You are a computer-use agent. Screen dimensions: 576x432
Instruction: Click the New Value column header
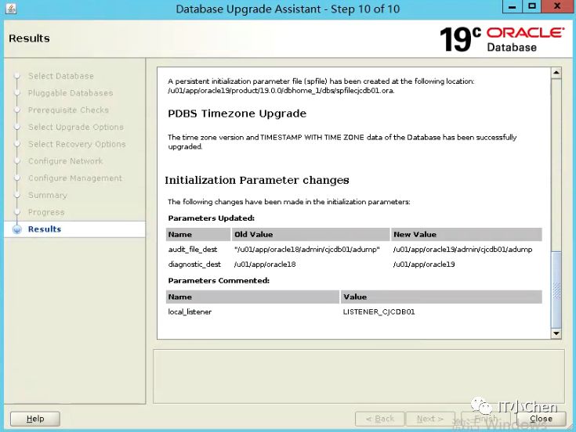point(466,234)
